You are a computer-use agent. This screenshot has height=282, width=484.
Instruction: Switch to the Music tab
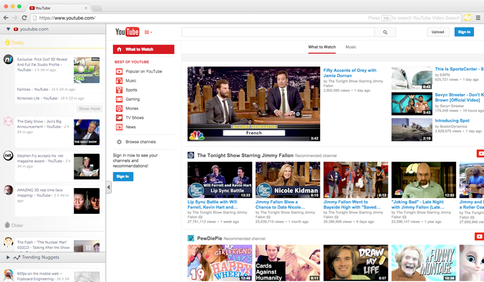tap(351, 47)
